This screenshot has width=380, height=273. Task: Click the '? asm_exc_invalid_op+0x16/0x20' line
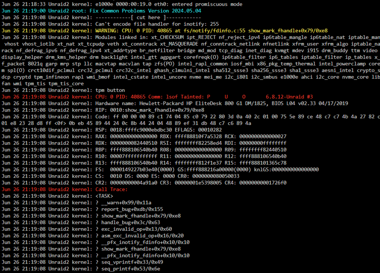coord(93,235)
